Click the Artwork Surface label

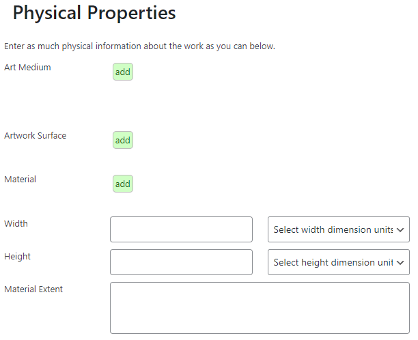click(x=36, y=135)
